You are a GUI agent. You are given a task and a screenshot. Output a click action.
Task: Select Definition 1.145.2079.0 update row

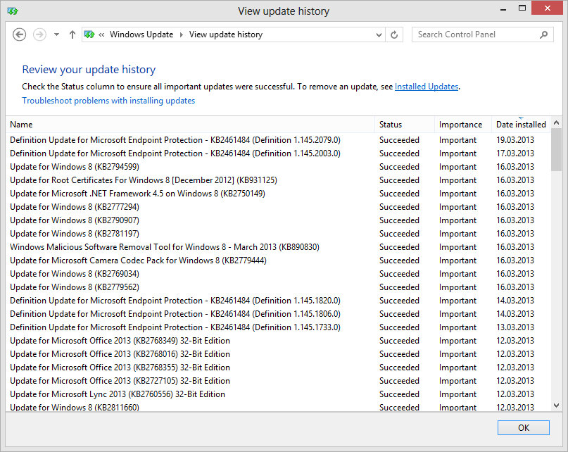pos(278,140)
